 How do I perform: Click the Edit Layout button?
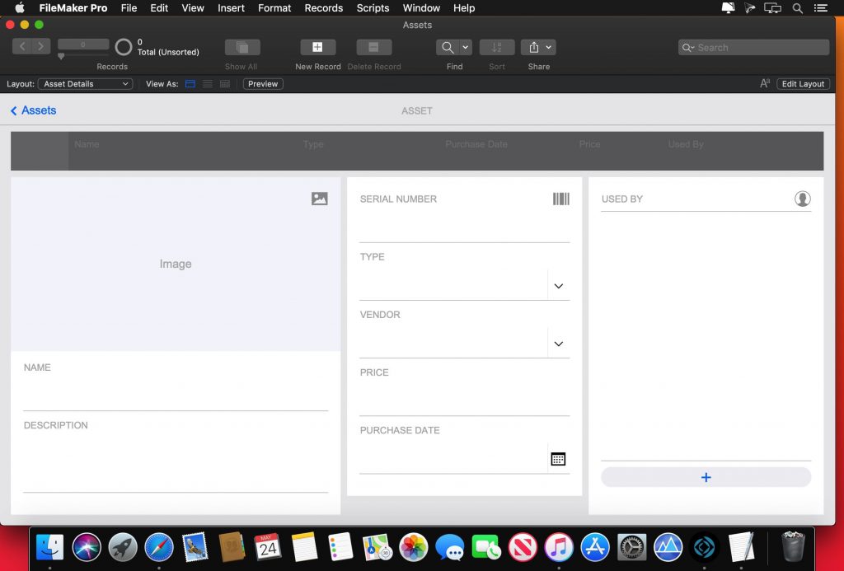coord(802,83)
